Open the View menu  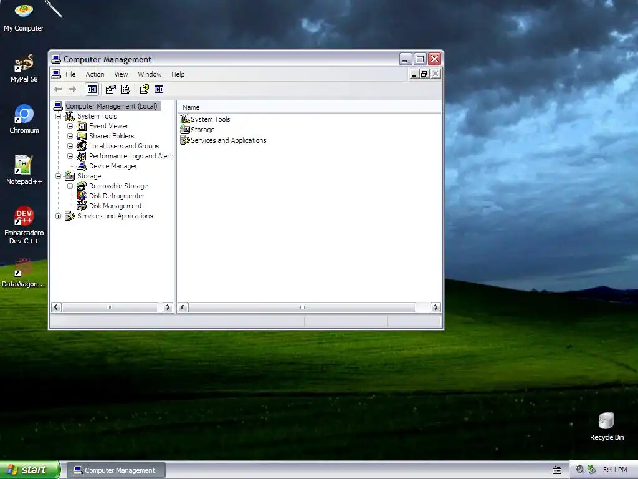tap(121, 74)
